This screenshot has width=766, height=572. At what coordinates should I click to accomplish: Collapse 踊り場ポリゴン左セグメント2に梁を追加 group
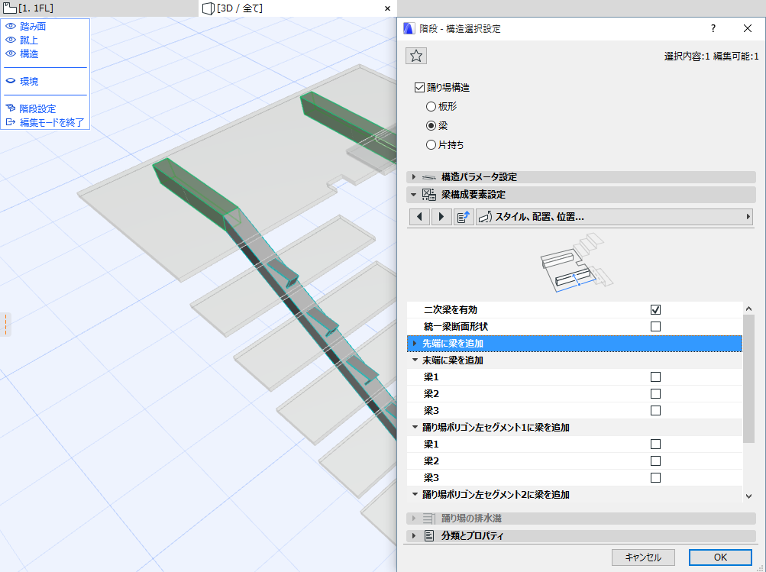click(x=415, y=494)
